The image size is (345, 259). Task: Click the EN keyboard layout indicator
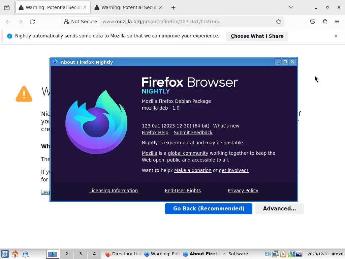tap(268, 254)
